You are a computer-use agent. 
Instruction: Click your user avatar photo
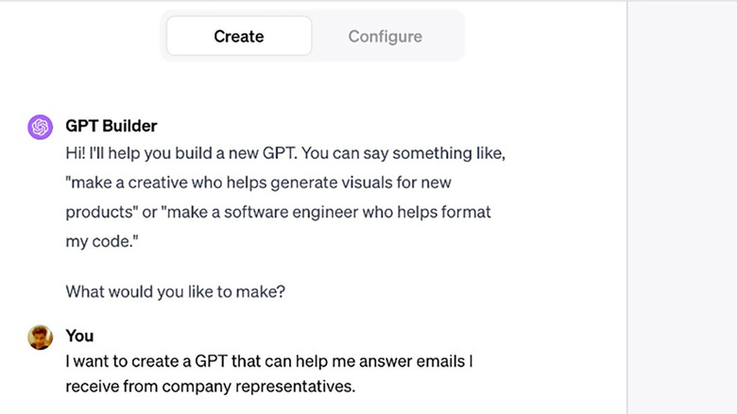click(40, 337)
